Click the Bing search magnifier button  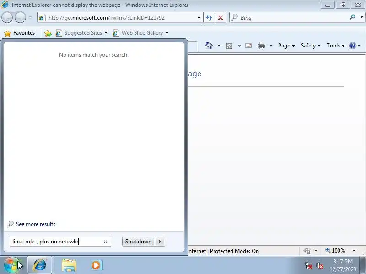tap(352, 17)
